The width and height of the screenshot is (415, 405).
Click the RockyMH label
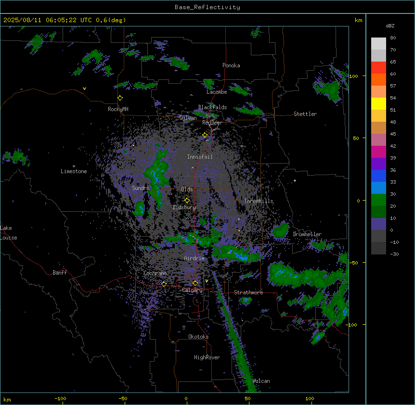[x=118, y=109]
